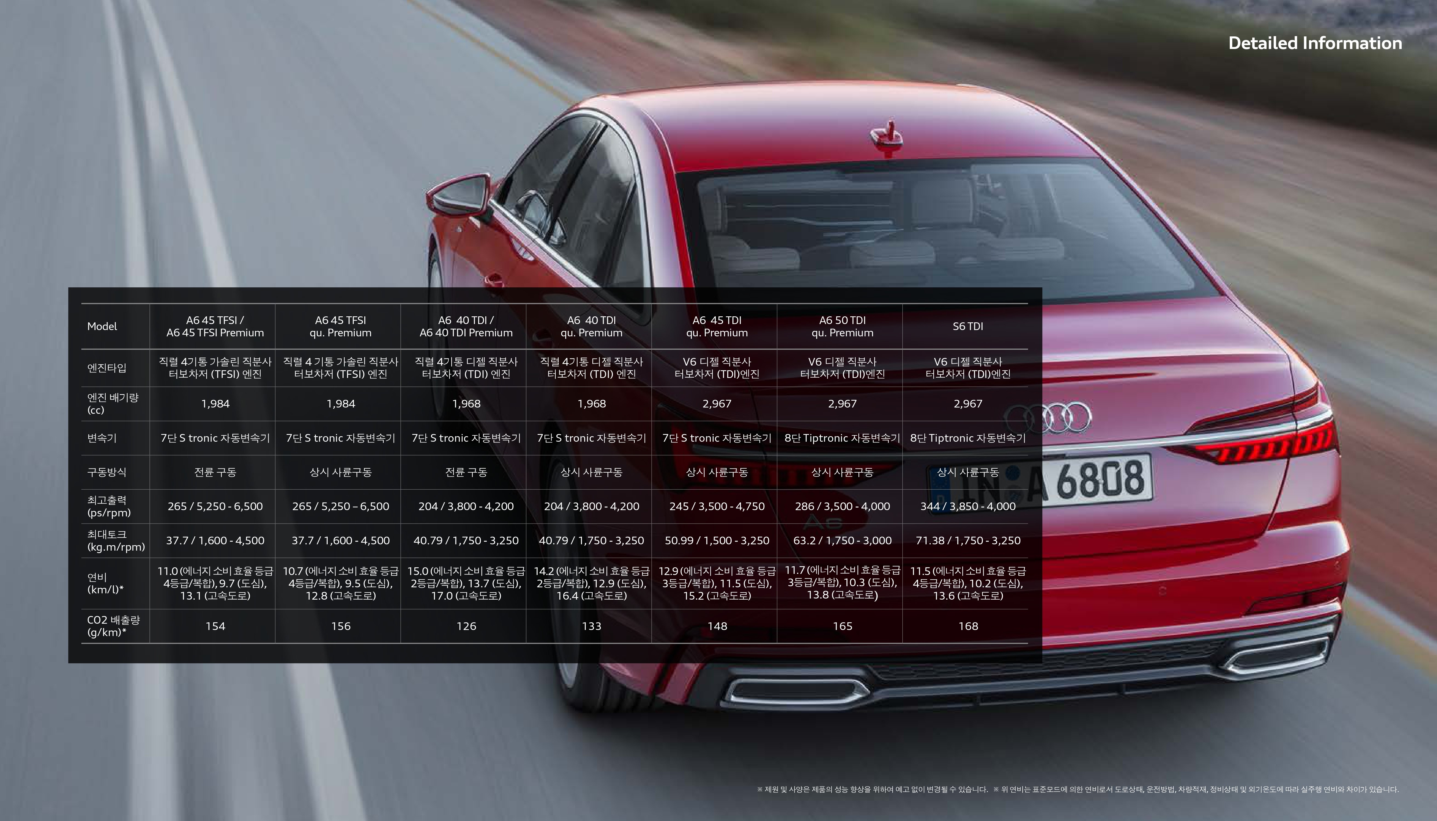Click the 71.38 / 1,750 - 3,250 torque cell
The image size is (1437, 821).
pos(967,540)
